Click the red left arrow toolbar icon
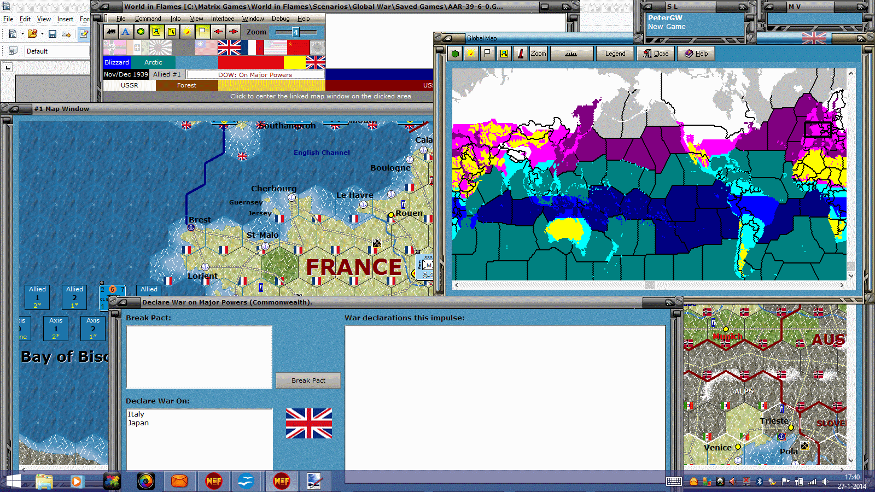The width and height of the screenshot is (875, 492). click(218, 32)
